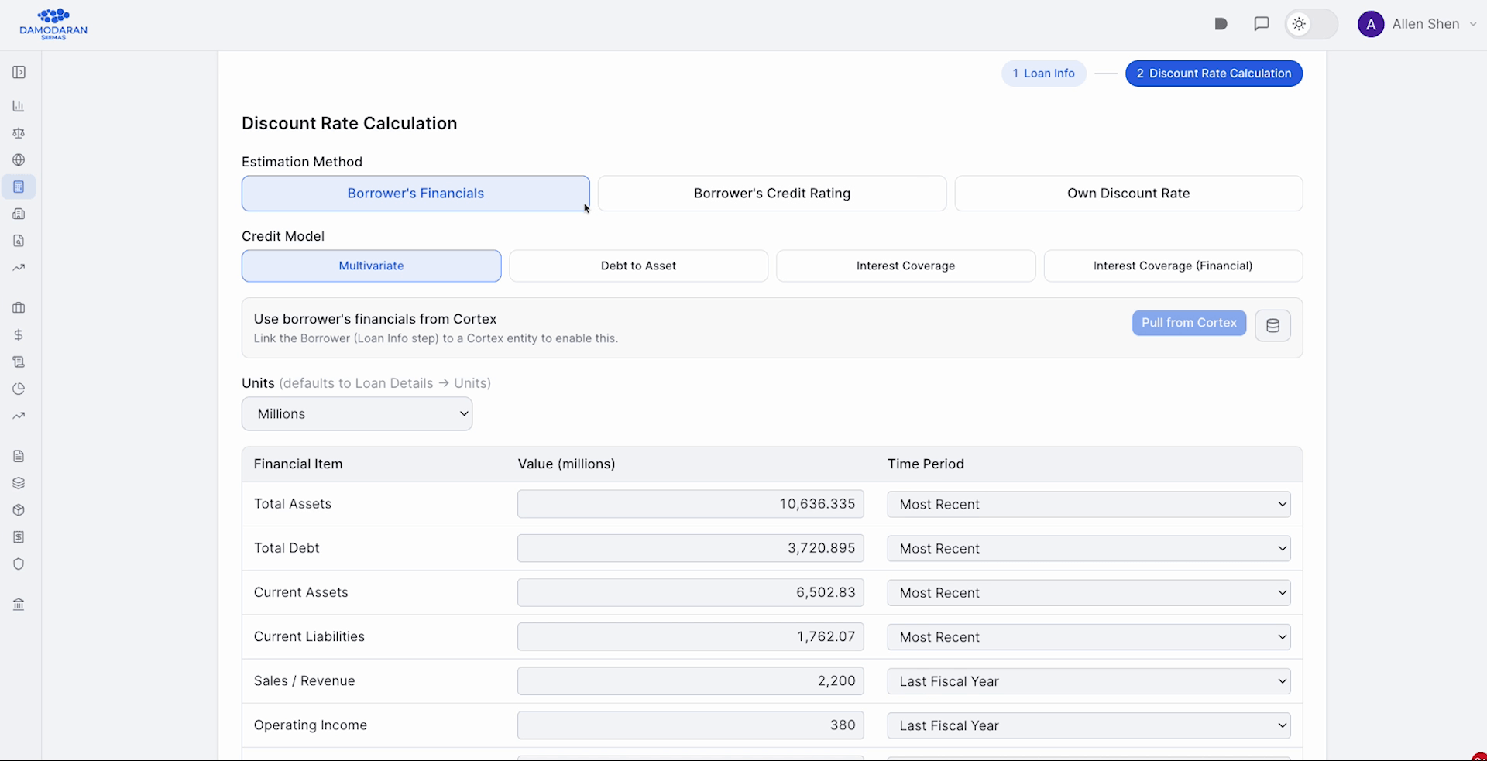Open the globe sidebar icon

(x=19, y=159)
